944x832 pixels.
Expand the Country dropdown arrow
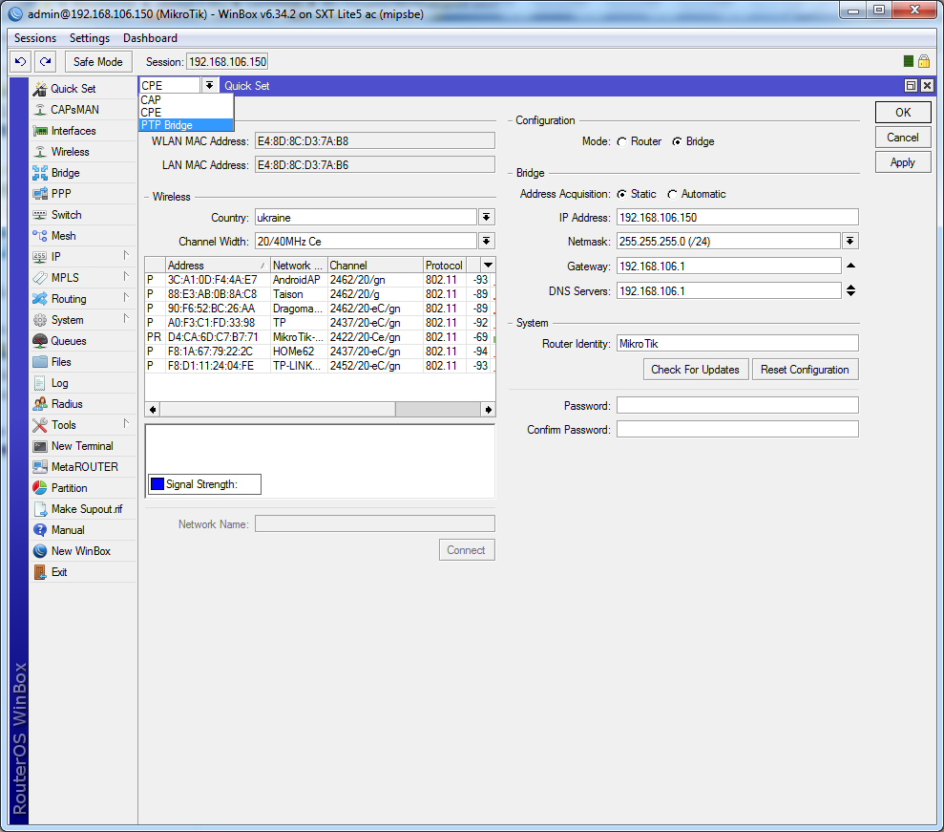tap(486, 218)
